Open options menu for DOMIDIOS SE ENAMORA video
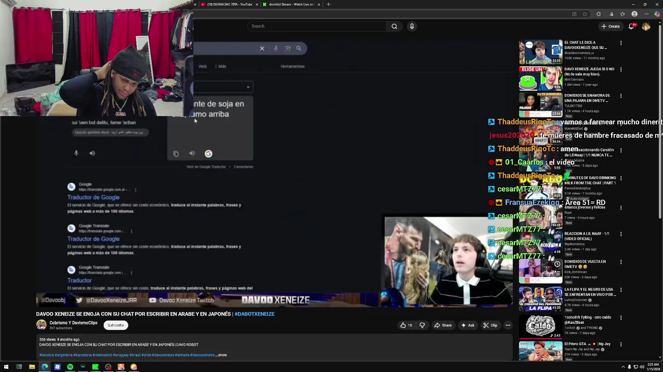 (x=621, y=96)
